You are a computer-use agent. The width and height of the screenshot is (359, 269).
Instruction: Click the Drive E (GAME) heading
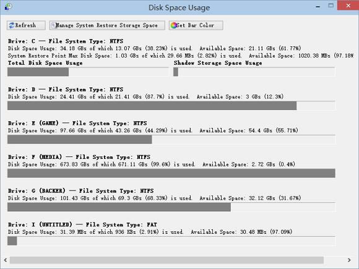pos(77,123)
